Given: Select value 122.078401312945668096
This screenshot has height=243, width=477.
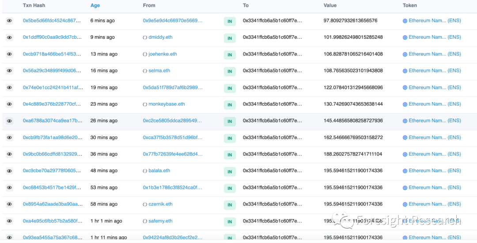Looking at the screenshot, I should tap(353, 87).
